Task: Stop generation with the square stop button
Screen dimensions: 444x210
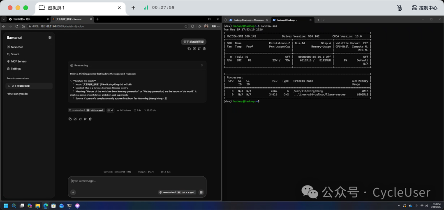Action: click(x=201, y=192)
